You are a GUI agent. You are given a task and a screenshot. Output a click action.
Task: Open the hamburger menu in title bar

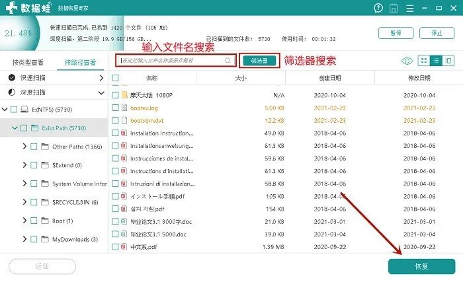coord(410,9)
